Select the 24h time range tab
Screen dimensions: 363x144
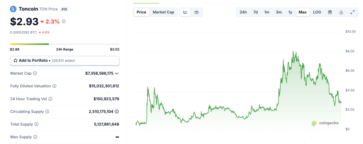[243, 12]
